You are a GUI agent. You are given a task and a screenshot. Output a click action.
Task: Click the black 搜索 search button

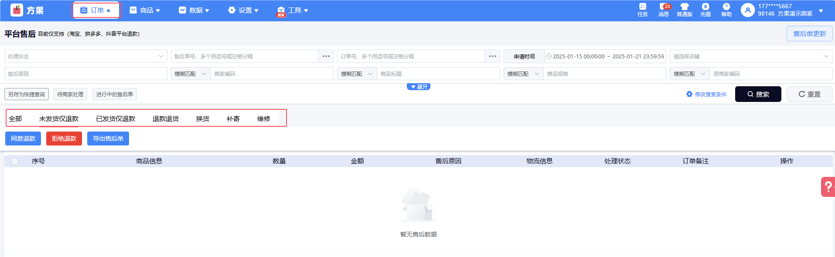tap(758, 94)
